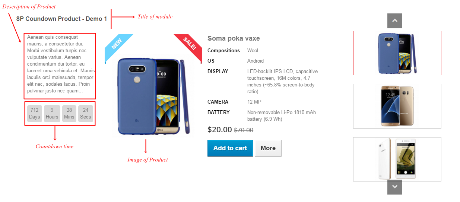Select the white phone thumbnail
The image size is (460, 202).
(x=397, y=159)
